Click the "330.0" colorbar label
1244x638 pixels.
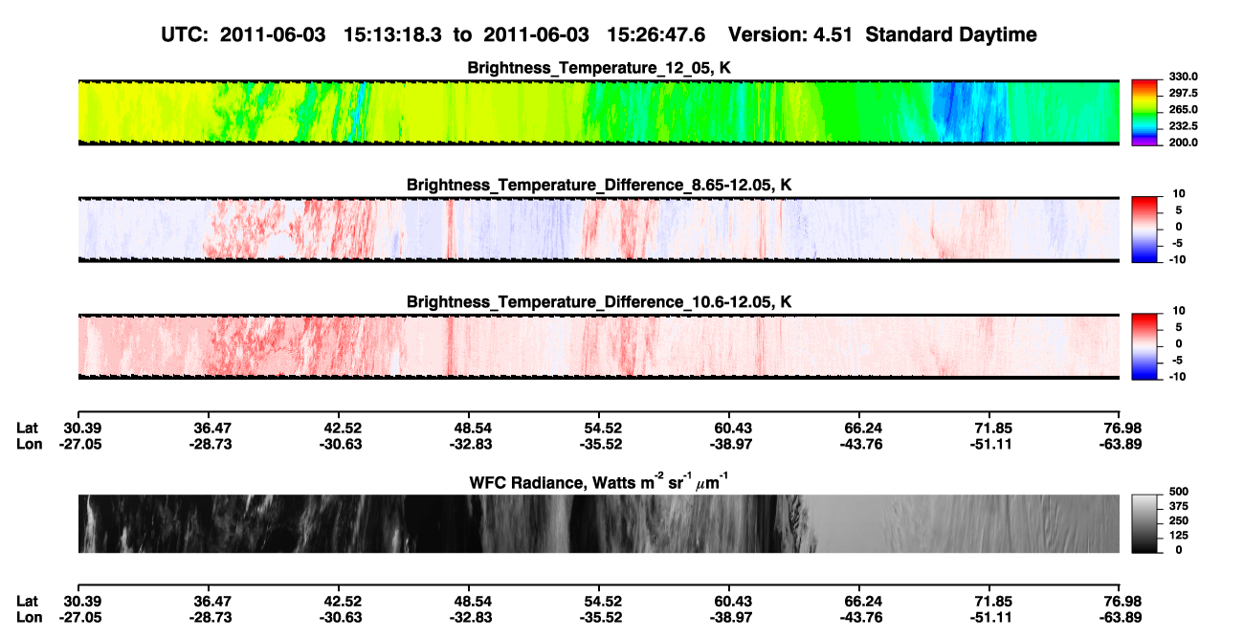[1186, 77]
